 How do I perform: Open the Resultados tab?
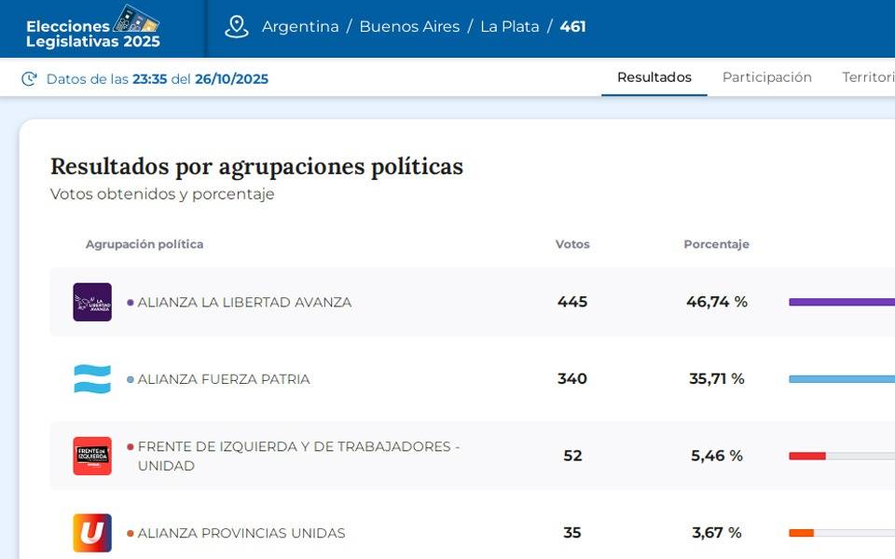654,77
